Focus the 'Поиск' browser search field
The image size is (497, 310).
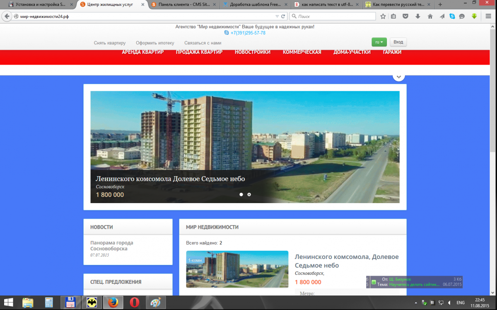click(333, 17)
